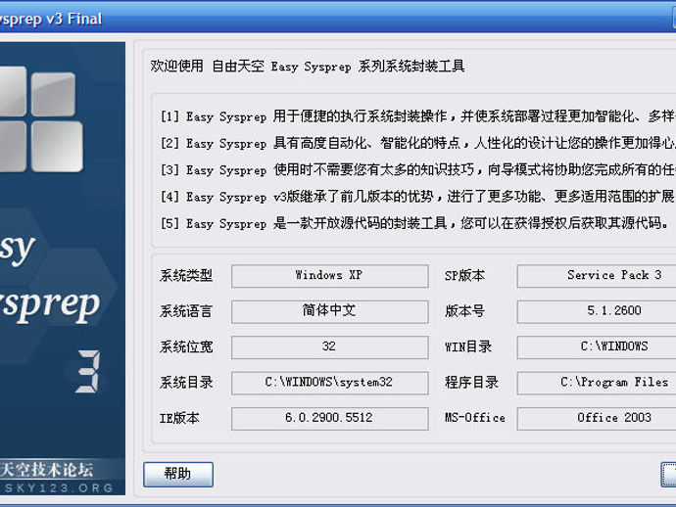
Task: Click the WIN目录 field showing C:\WINDOWS
Action: 597,347
